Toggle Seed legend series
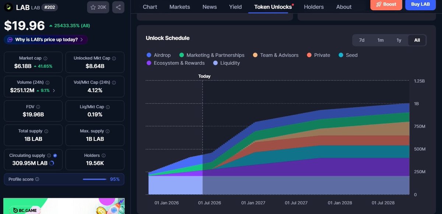This screenshot has height=214, width=442. coord(348,55)
